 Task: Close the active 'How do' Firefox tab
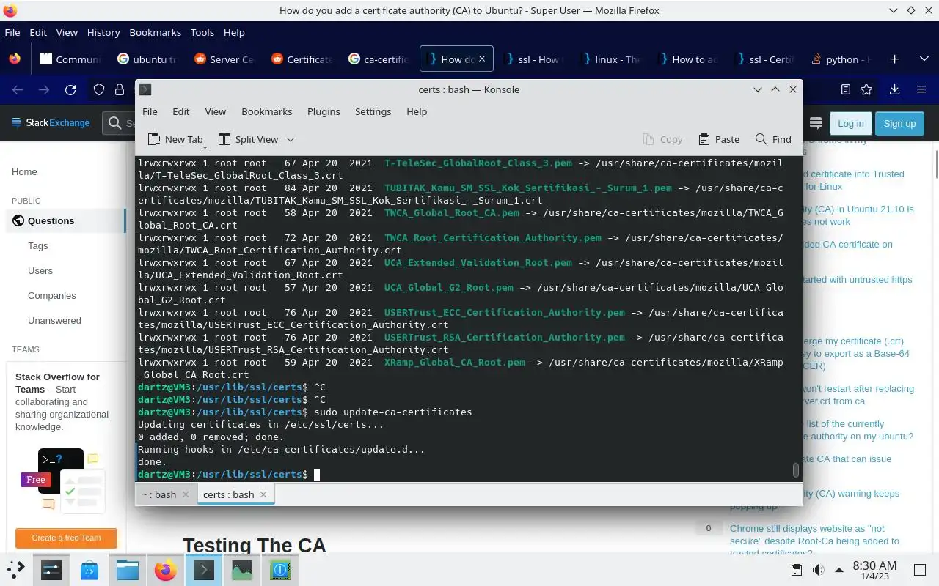[x=482, y=59]
